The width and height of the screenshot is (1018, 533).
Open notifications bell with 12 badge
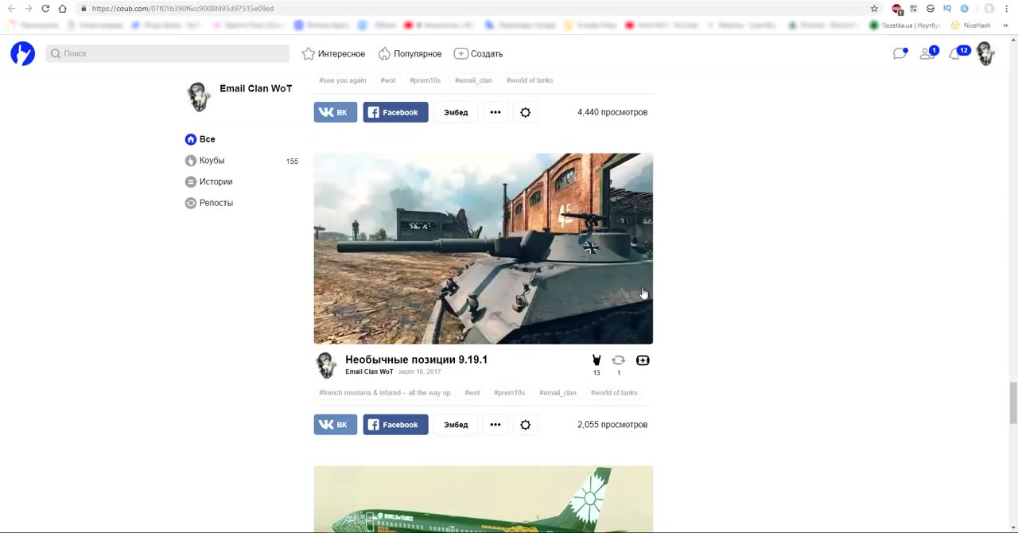(955, 53)
